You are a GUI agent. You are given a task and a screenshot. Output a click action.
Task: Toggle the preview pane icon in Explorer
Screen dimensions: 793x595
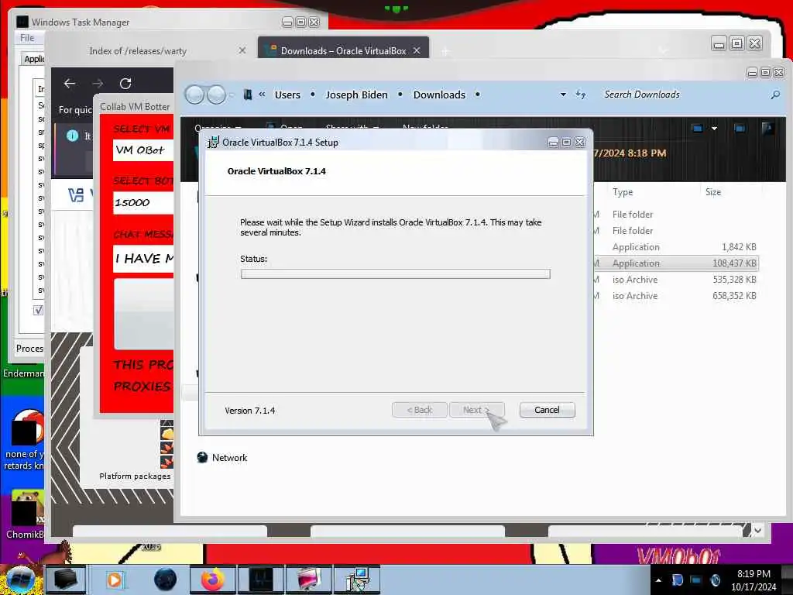[740, 129]
